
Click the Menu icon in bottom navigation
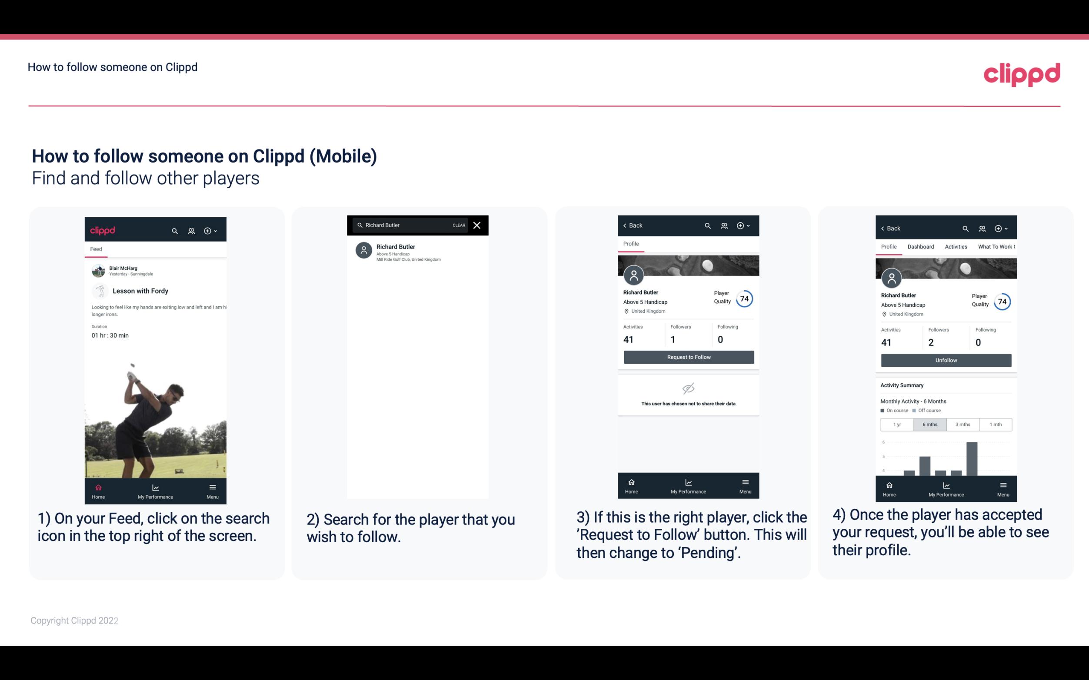pyautogui.click(x=212, y=486)
